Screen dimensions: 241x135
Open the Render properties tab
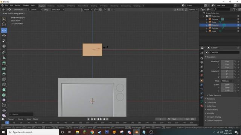(x=202, y=58)
